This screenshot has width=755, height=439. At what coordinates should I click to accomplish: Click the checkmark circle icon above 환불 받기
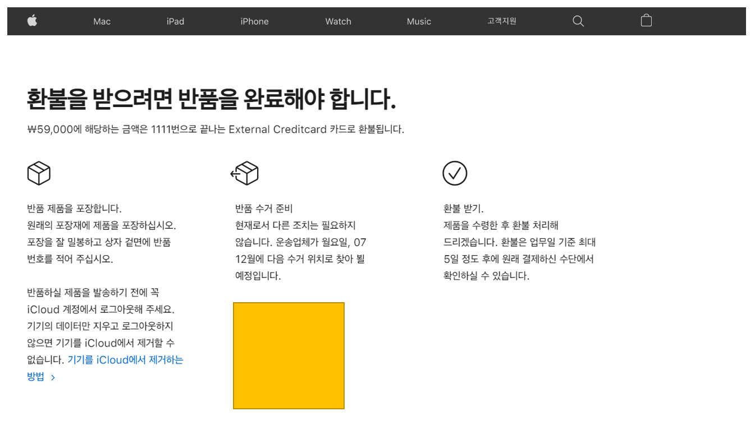click(455, 173)
